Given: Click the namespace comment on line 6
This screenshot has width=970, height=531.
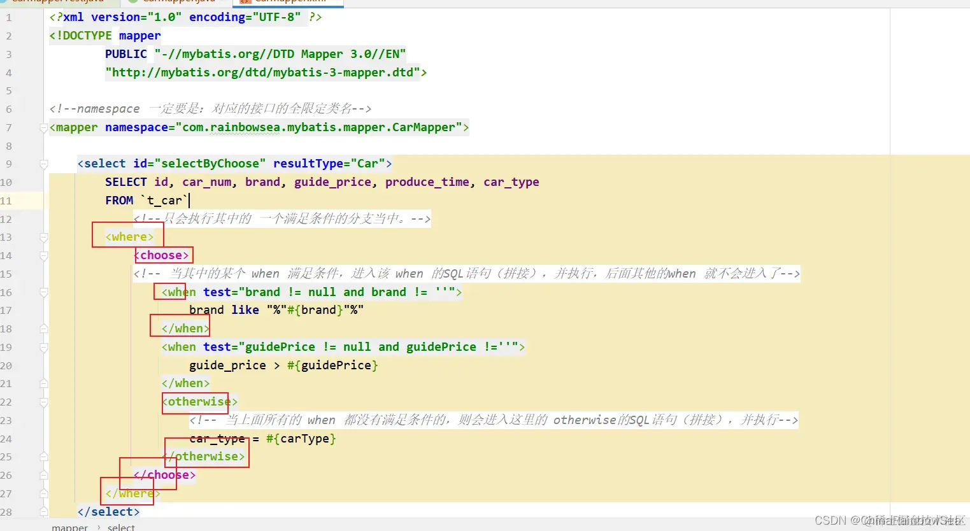Looking at the screenshot, I should [x=210, y=109].
